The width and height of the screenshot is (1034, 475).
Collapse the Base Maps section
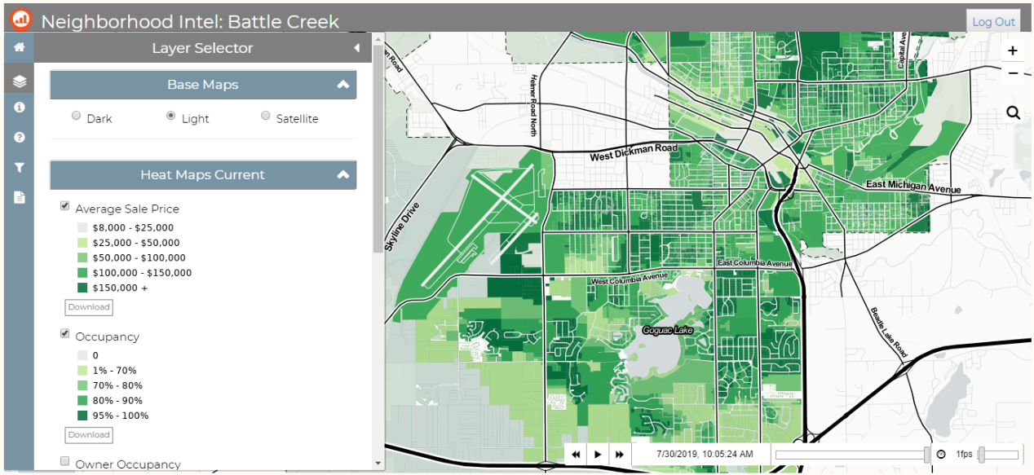coord(343,85)
